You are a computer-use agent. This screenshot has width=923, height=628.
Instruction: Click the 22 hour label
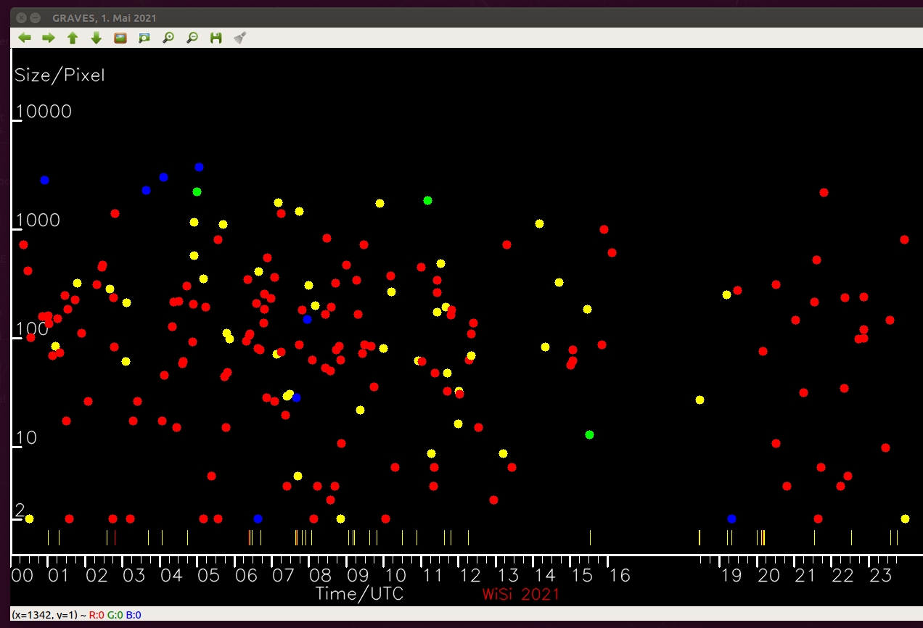point(843,576)
